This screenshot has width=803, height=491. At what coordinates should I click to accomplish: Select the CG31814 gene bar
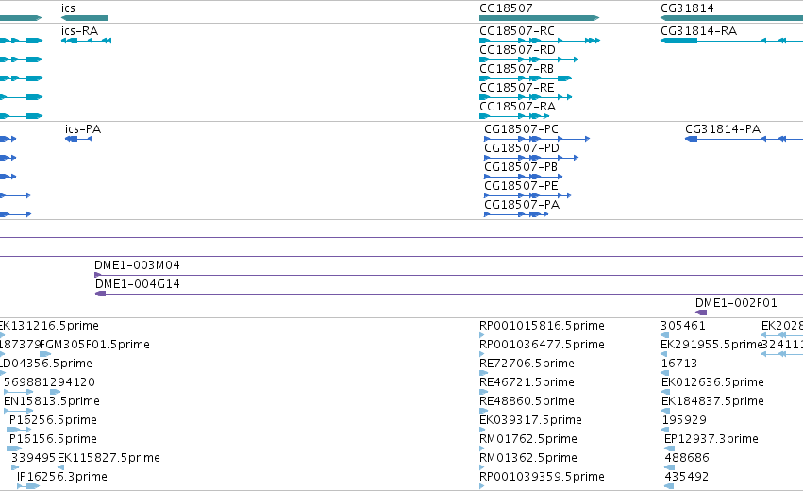(x=732, y=18)
